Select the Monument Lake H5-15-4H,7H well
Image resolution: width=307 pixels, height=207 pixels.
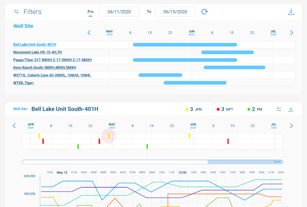coord(37,52)
